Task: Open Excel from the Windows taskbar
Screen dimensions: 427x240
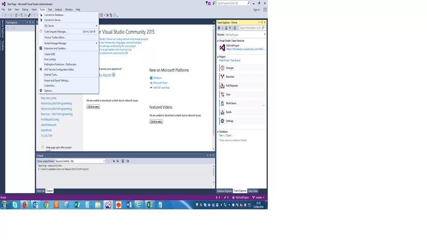Action: point(149,204)
